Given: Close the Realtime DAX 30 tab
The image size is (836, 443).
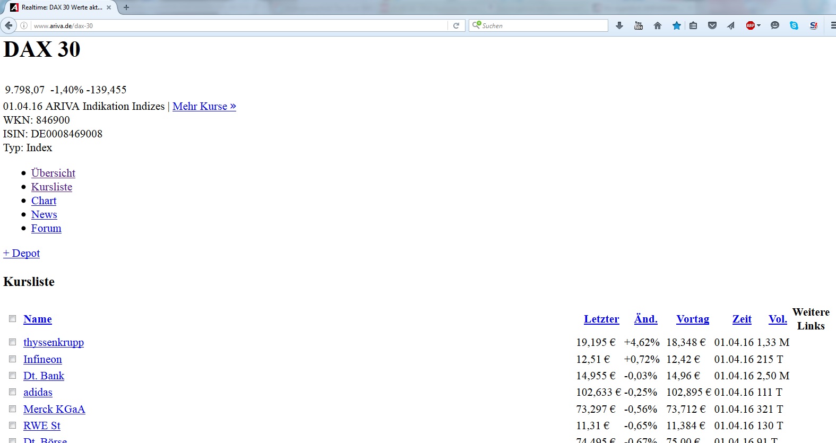Looking at the screenshot, I should coord(109,7).
